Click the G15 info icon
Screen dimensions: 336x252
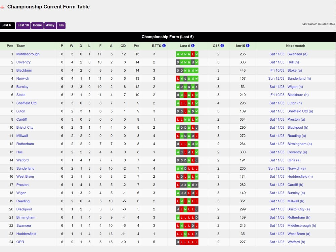click(x=222, y=46)
